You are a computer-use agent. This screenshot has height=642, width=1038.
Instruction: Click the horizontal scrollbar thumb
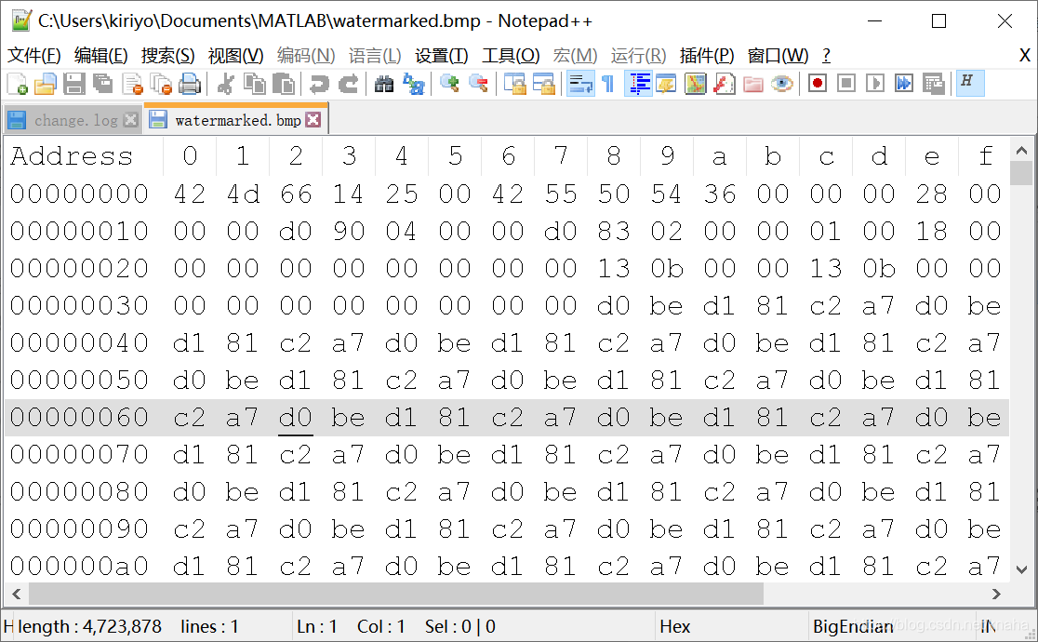point(396,594)
